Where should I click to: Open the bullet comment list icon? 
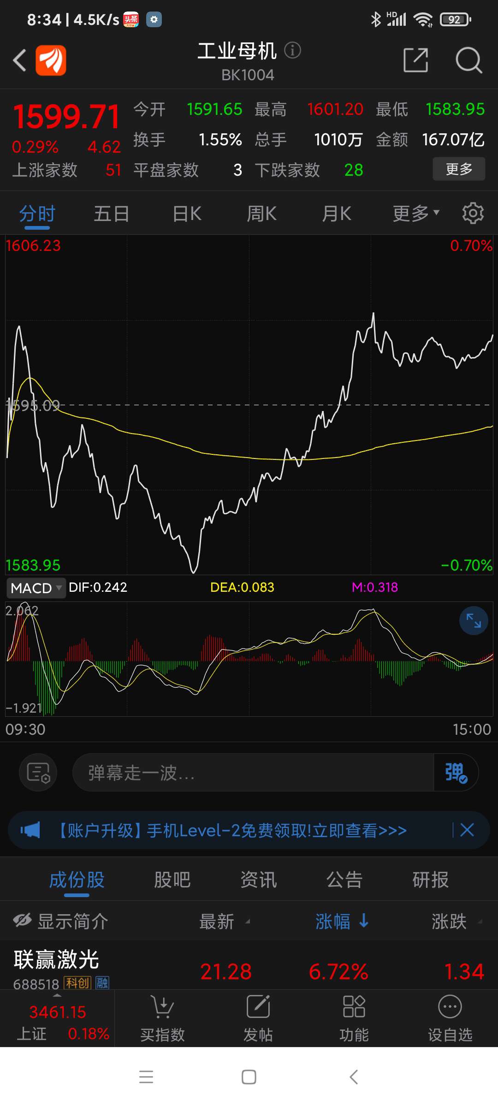pos(38,773)
